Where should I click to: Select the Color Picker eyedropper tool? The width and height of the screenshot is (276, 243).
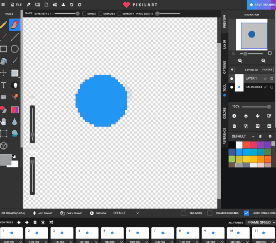click(x=15, y=61)
